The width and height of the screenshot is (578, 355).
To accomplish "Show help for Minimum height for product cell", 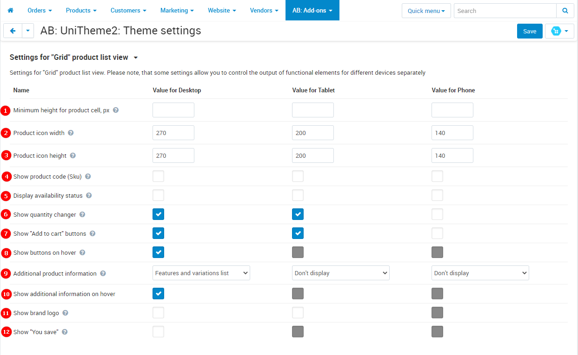I will click(x=116, y=110).
